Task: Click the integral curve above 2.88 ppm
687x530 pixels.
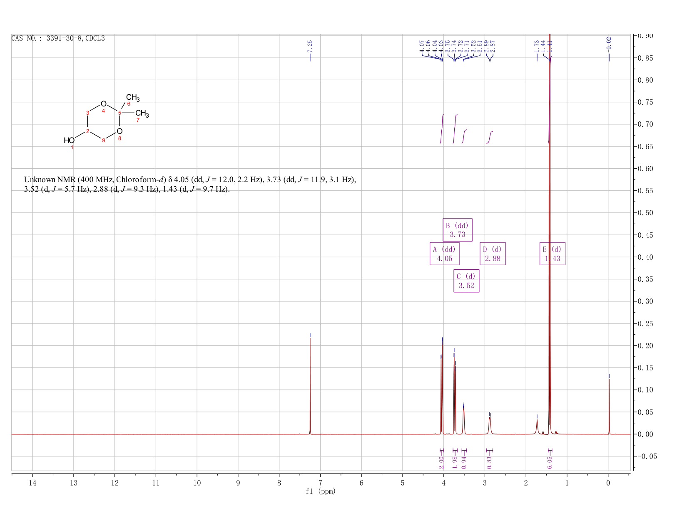Action: point(490,137)
